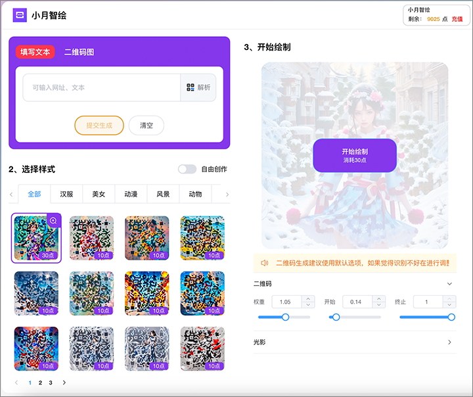Select the second style thumbnail in the third row
Image resolution: width=473 pixels, height=397 pixels.
point(92,349)
